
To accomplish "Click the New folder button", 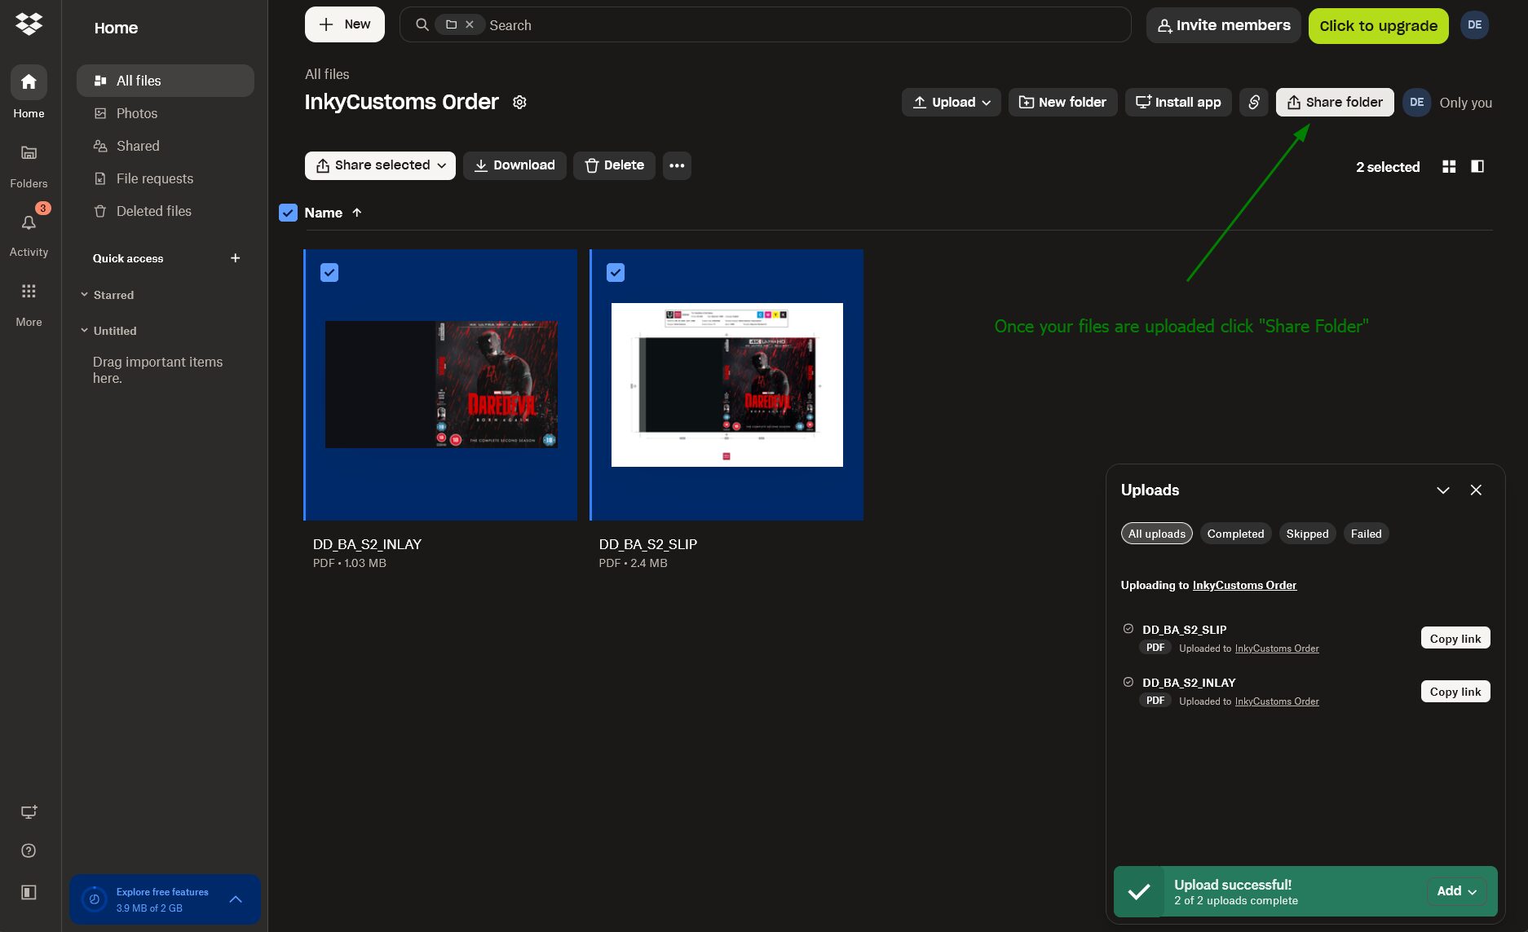I will pyautogui.click(x=1063, y=102).
